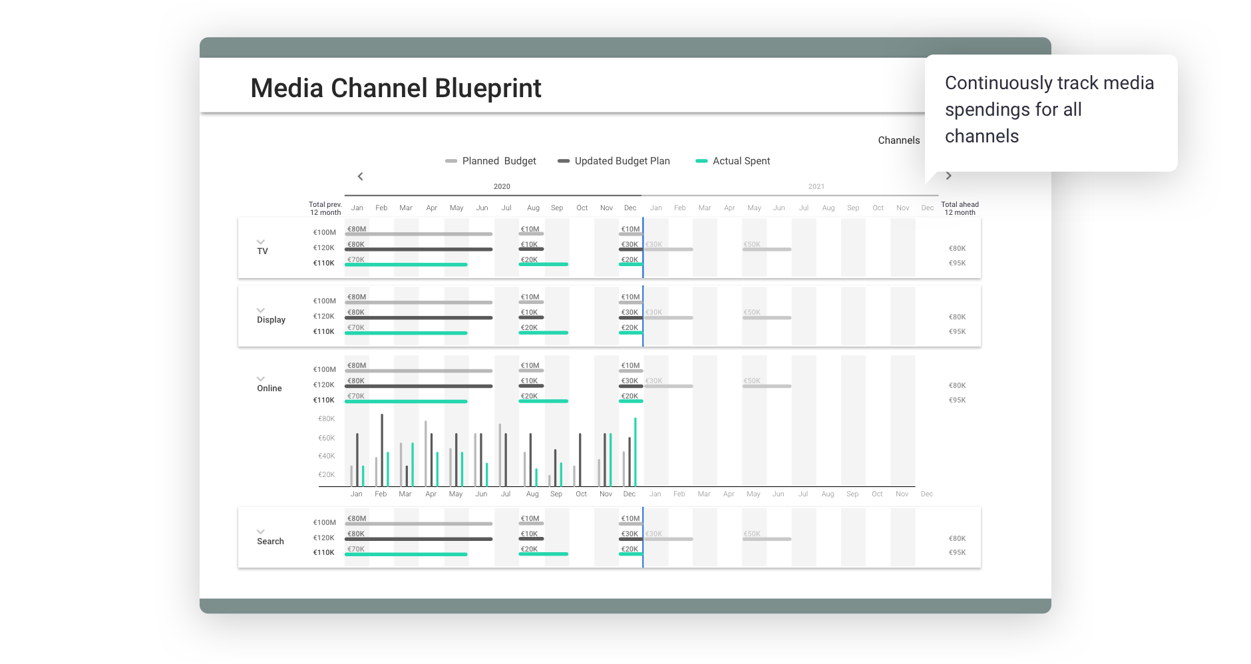Click the TV row label

point(263,251)
